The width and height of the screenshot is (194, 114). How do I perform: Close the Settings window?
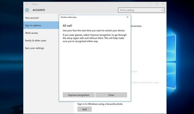(163, 4)
